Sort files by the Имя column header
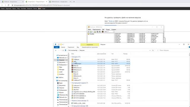This screenshot has width=190, height=107. (x=72, y=53)
